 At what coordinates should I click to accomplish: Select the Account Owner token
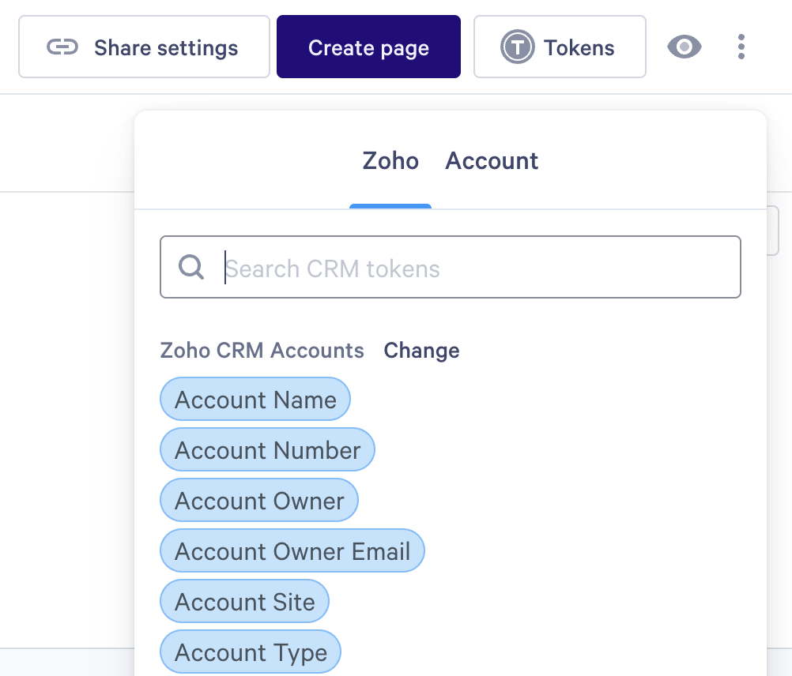(x=259, y=501)
